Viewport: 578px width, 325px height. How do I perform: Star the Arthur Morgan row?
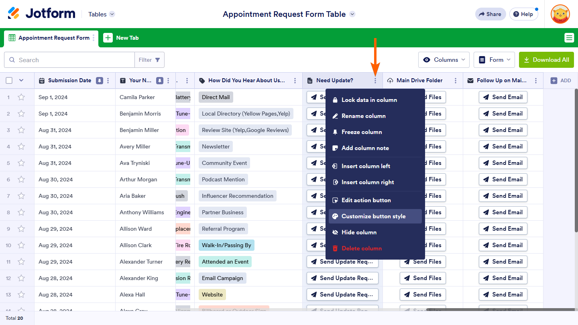[x=21, y=179]
